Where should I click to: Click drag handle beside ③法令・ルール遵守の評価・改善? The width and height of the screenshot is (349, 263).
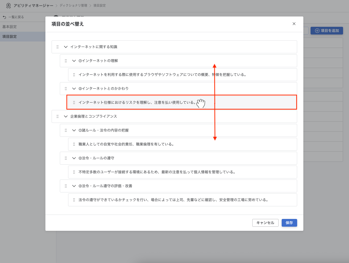coord(66,186)
